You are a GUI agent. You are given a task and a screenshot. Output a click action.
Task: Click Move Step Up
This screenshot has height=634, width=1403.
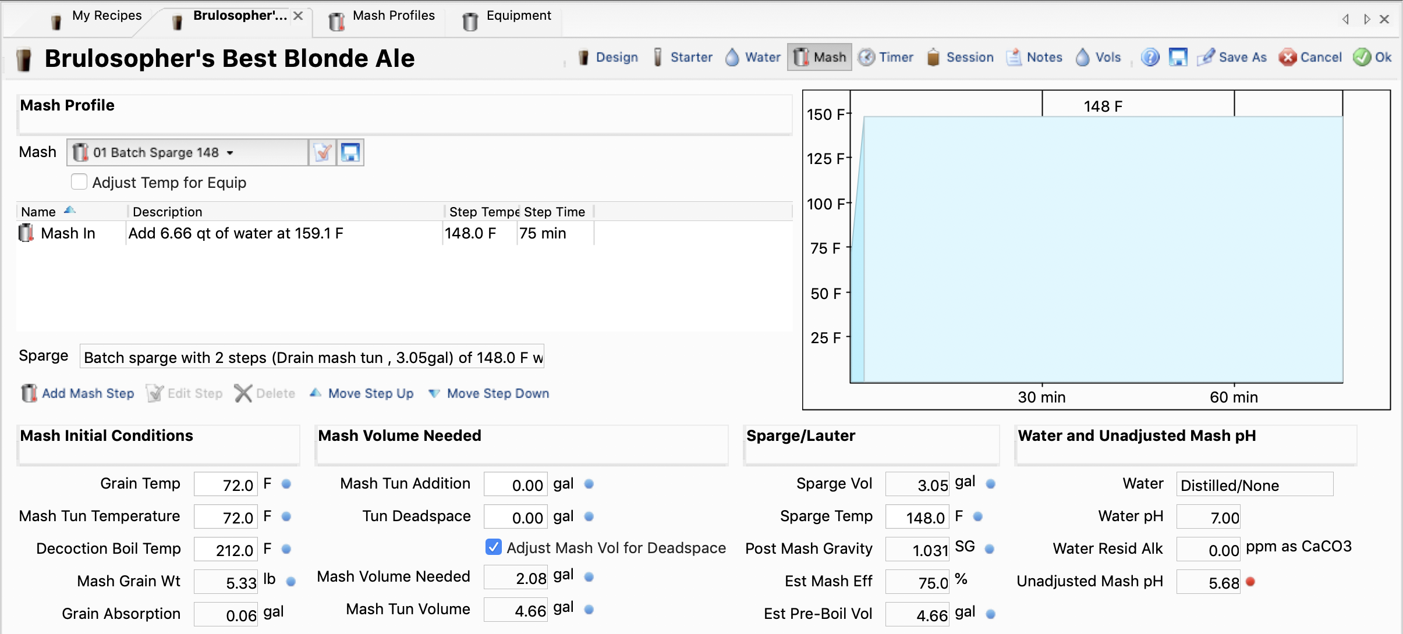point(361,394)
